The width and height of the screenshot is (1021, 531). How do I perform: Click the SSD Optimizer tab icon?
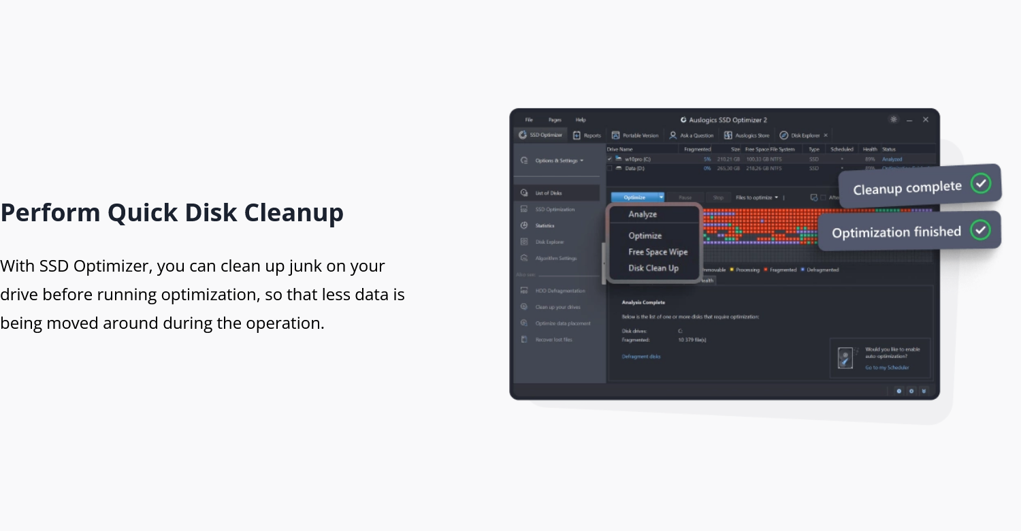point(523,135)
